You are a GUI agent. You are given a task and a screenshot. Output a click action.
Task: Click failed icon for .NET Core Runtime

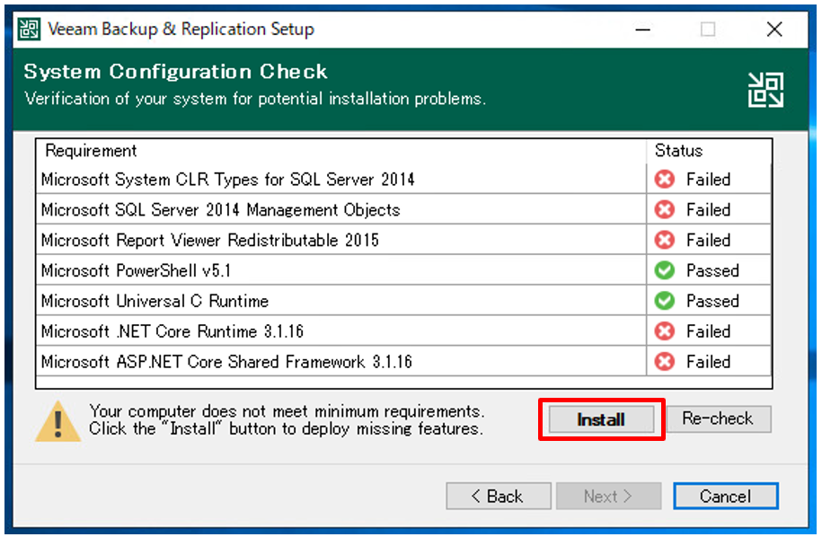click(x=664, y=331)
